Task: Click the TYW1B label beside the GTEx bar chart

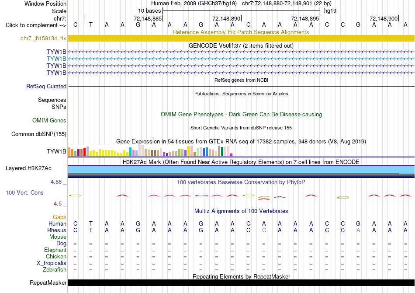Action: [56, 151]
